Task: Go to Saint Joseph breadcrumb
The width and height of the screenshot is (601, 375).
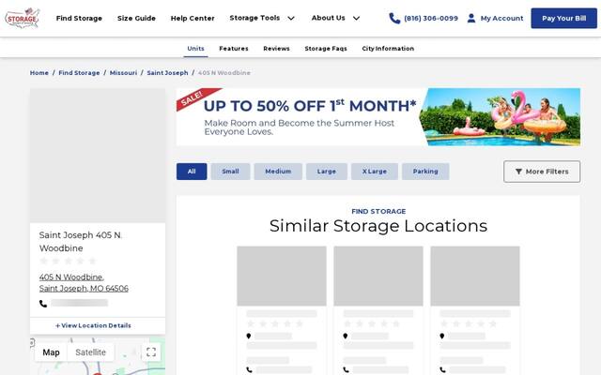Action: [167, 73]
